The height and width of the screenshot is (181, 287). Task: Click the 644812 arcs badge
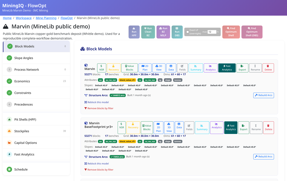click(117, 95)
